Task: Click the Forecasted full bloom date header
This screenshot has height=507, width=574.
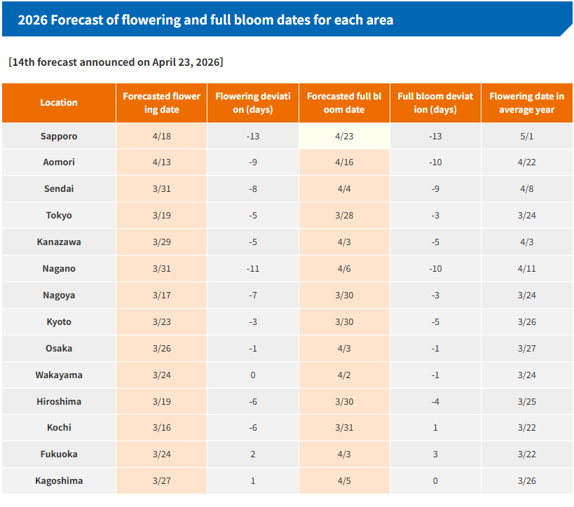Action: [344, 103]
